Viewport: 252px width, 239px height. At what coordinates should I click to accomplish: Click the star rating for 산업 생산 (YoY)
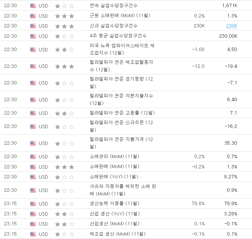(x=65, y=214)
